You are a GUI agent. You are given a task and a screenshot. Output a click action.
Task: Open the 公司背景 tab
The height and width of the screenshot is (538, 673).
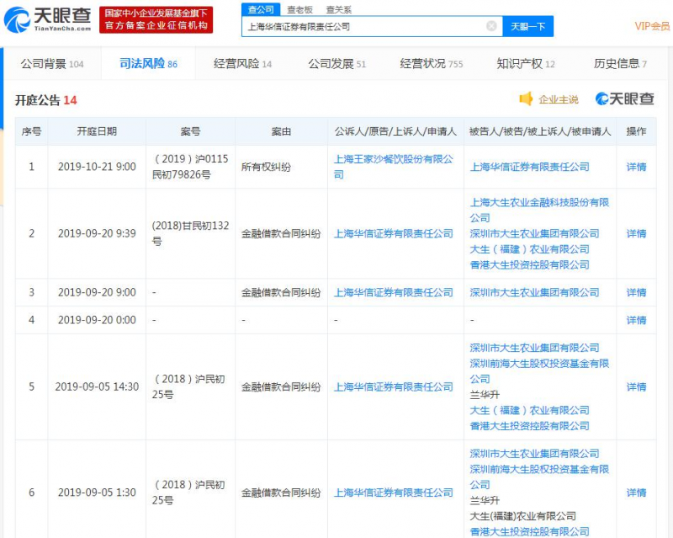pos(51,64)
